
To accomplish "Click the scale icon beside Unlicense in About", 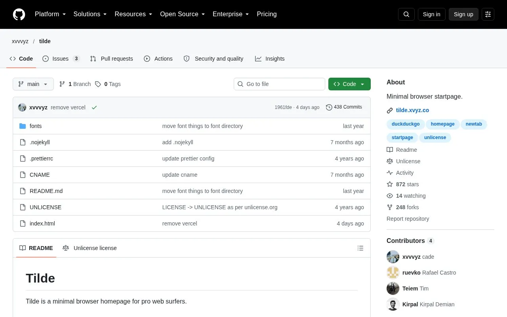I will click(x=390, y=161).
